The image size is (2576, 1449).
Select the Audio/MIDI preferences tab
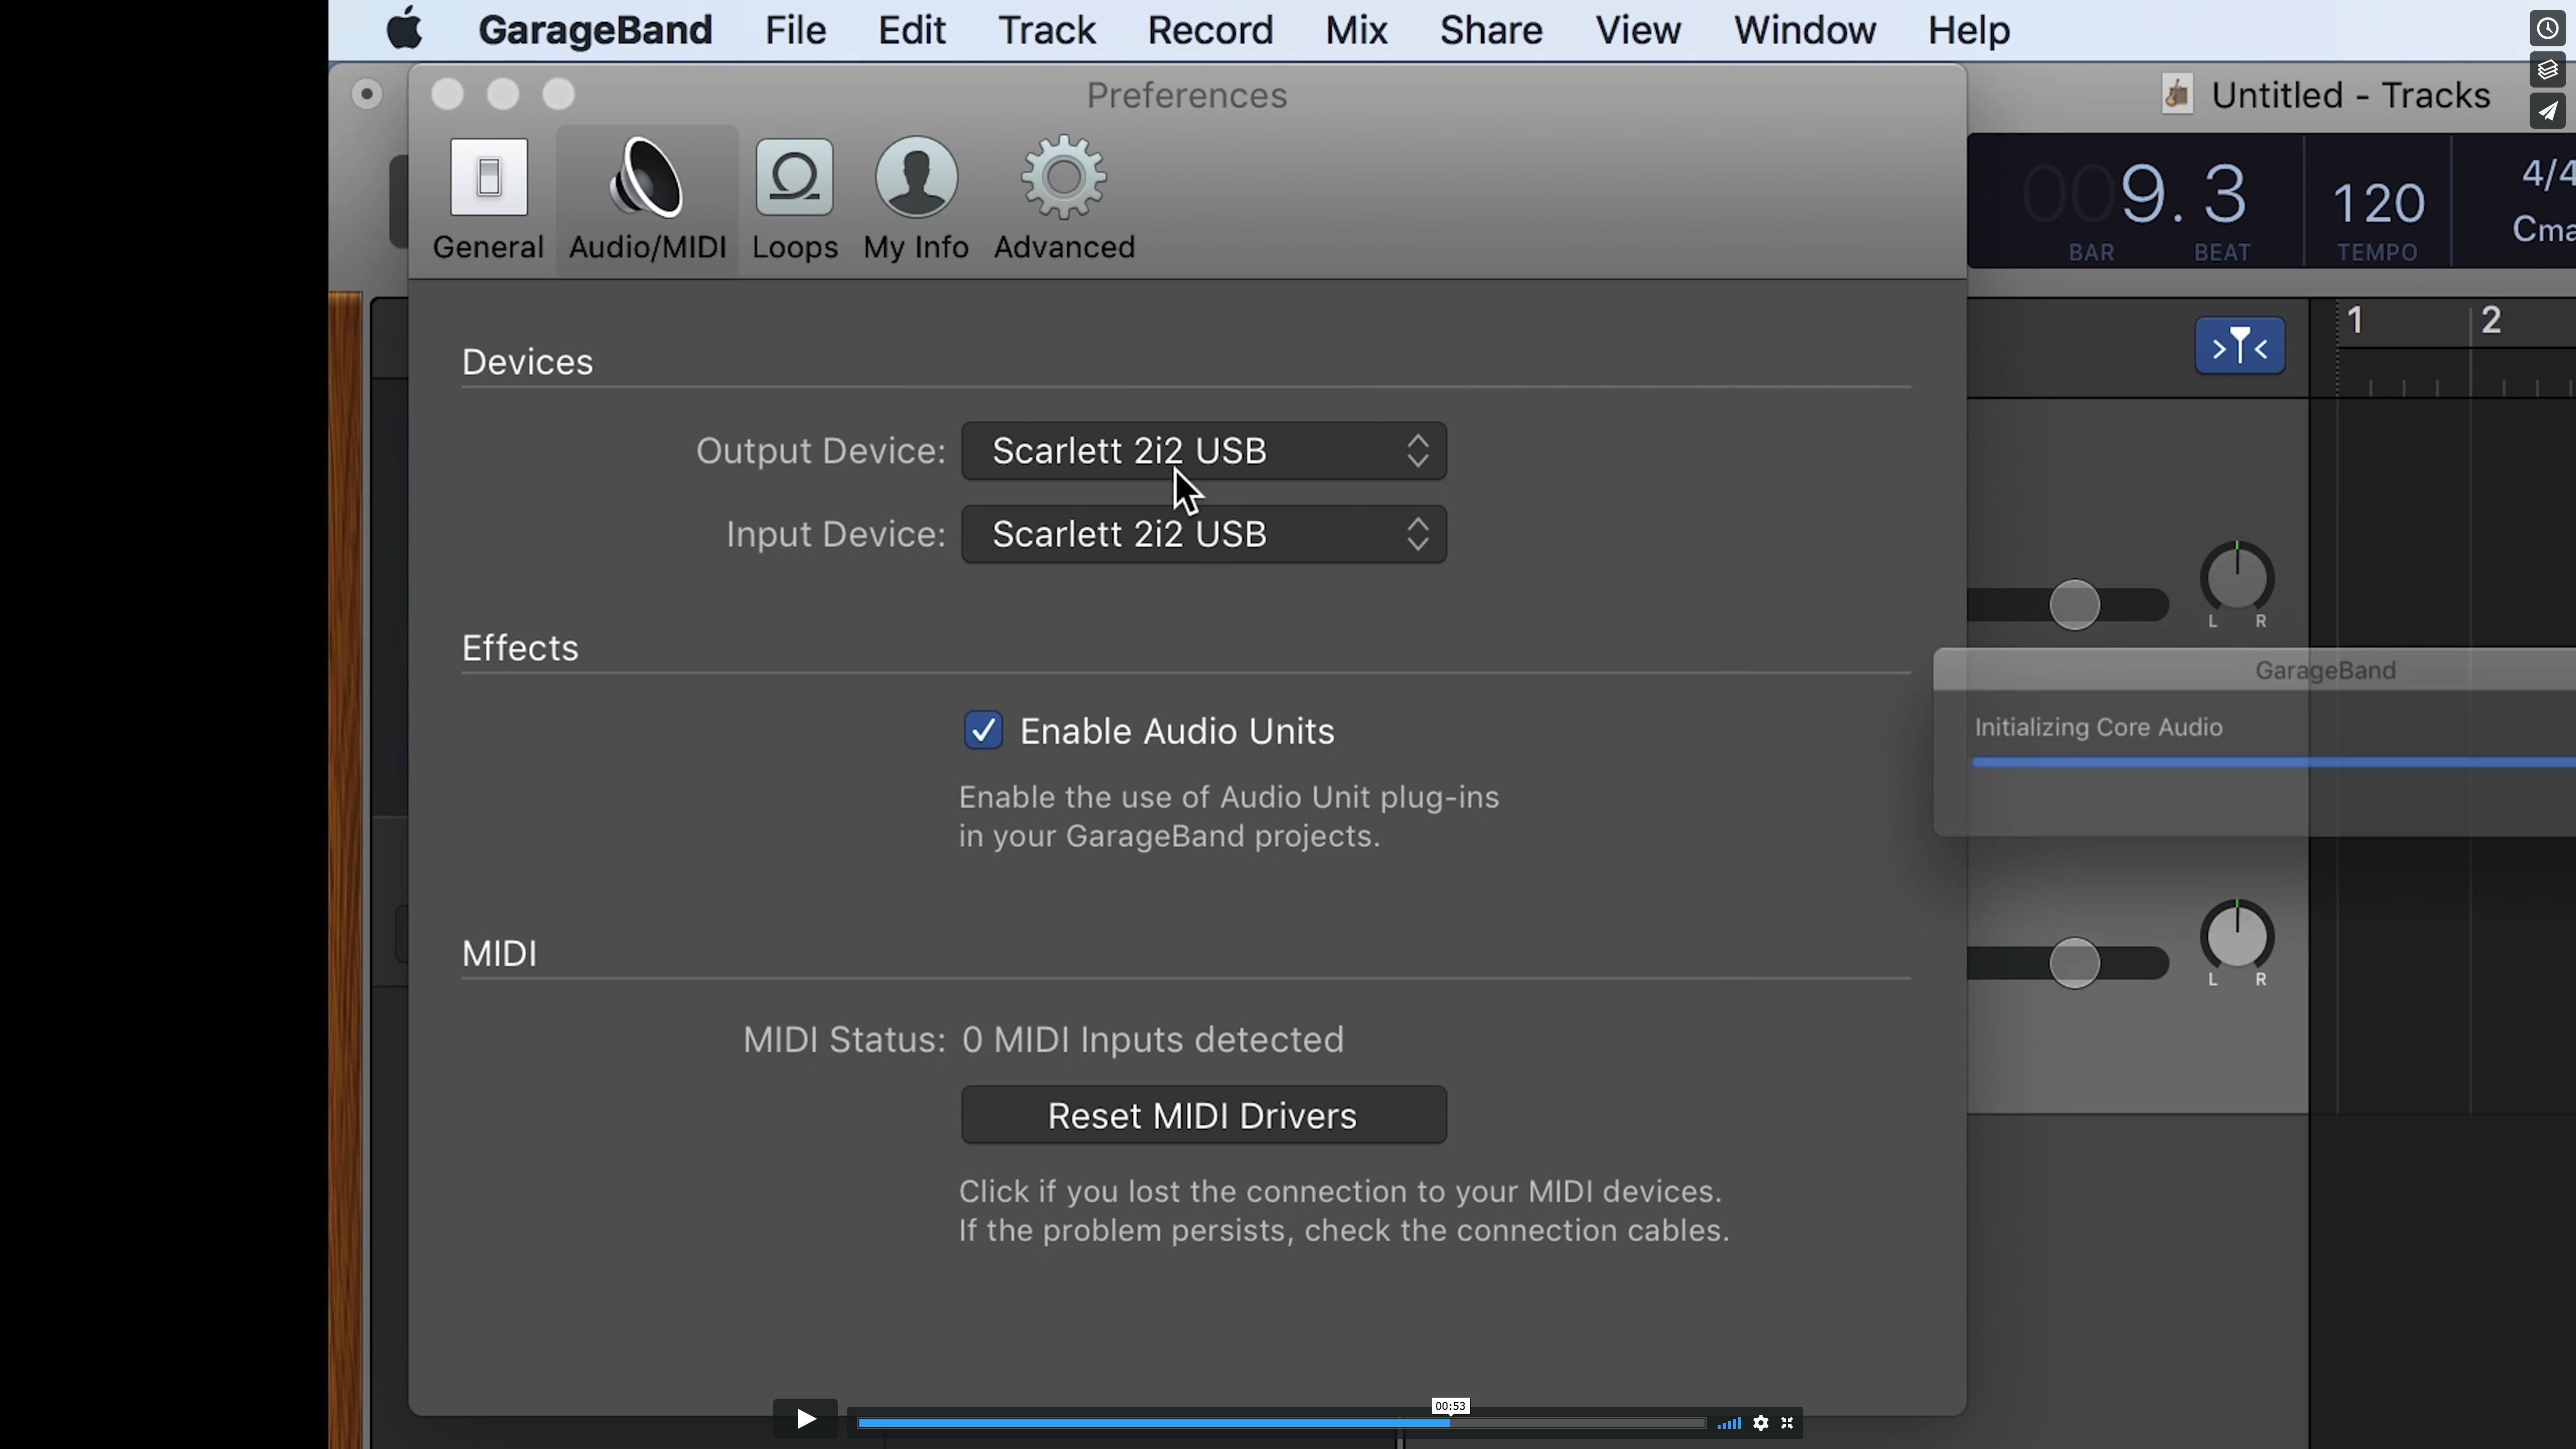pyautogui.click(x=647, y=200)
